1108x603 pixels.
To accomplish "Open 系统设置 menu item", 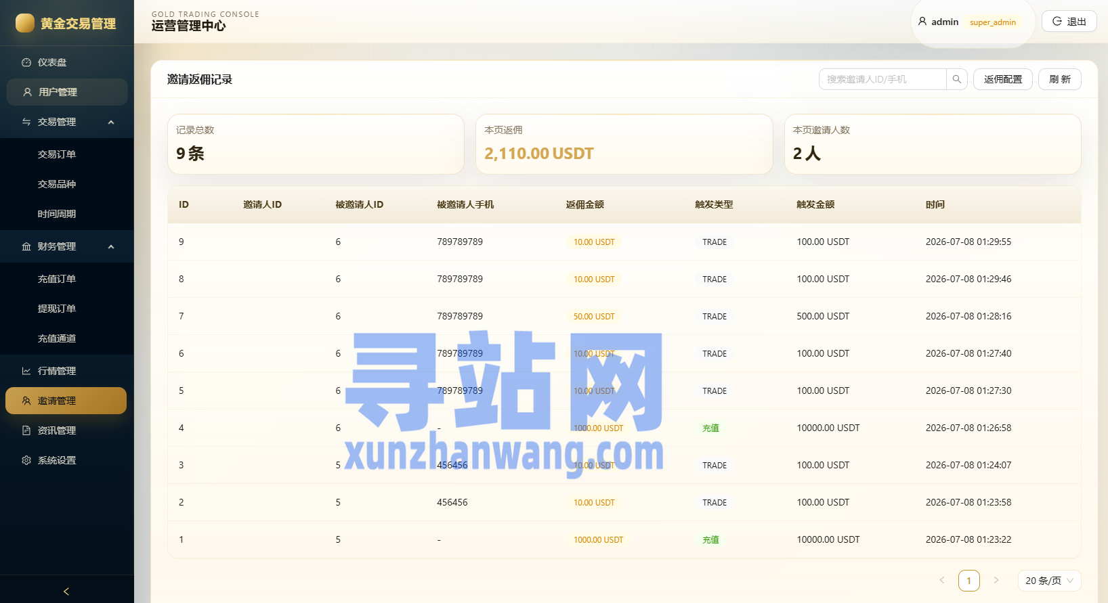I will pos(67,460).
